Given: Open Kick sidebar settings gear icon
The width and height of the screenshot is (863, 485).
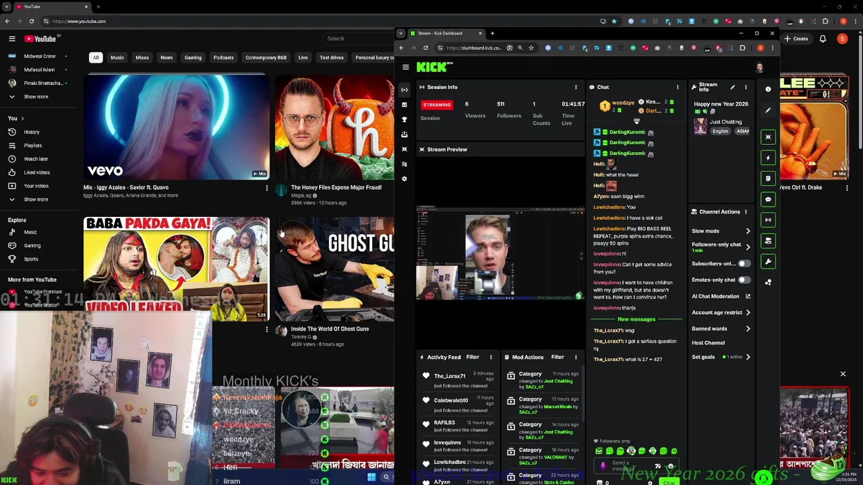Looking at the screenshot, I should pyautogui.click(x=405, y=179).
